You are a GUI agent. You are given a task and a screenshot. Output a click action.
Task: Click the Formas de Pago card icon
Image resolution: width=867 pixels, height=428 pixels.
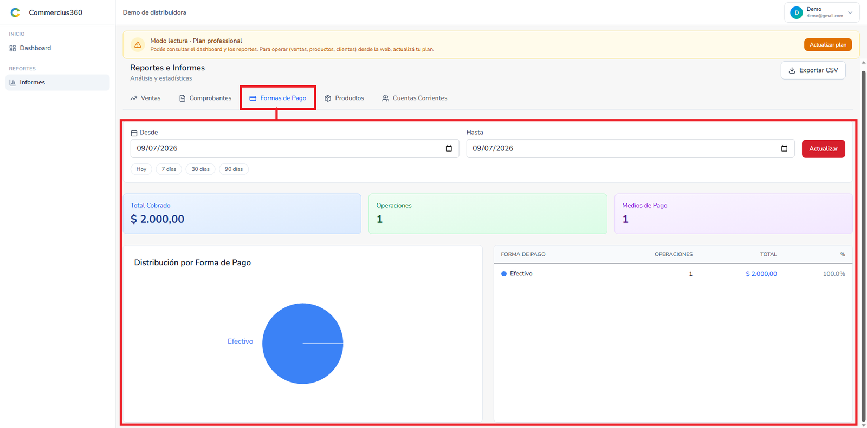click(253, 98)
